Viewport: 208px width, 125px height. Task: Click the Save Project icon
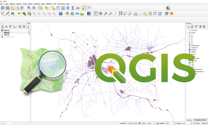pos(3,8)
